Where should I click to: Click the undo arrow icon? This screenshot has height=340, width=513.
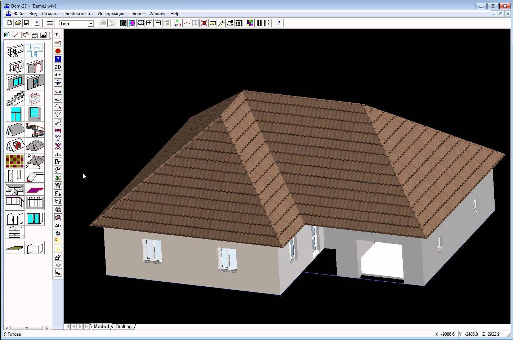click(x=38, y=23)
